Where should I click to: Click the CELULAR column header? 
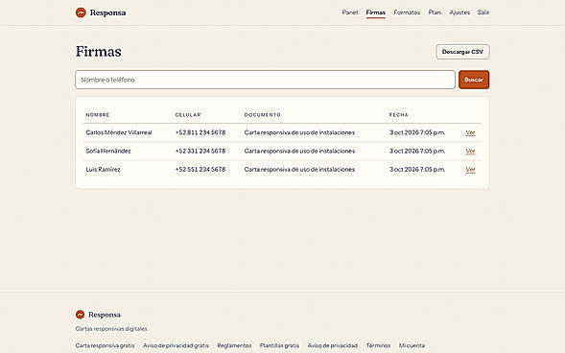[x=188, y=115]
